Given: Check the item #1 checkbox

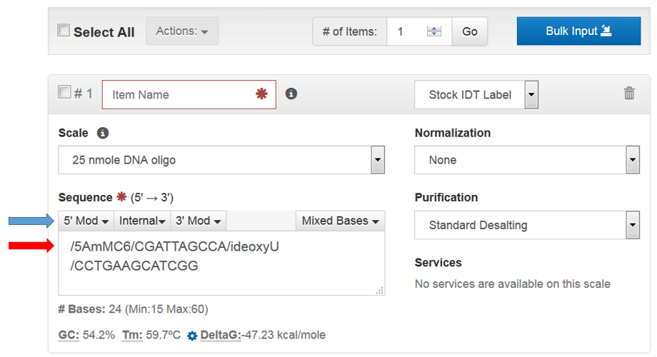Looking at the screenshot, I should tap(64, 92).
